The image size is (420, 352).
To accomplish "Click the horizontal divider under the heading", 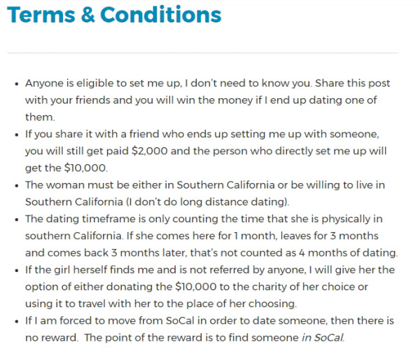I will pos(203,53).
